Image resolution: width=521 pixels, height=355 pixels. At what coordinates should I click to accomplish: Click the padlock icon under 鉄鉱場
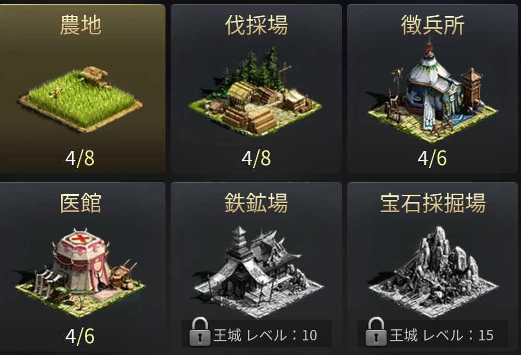pos(200,332)
